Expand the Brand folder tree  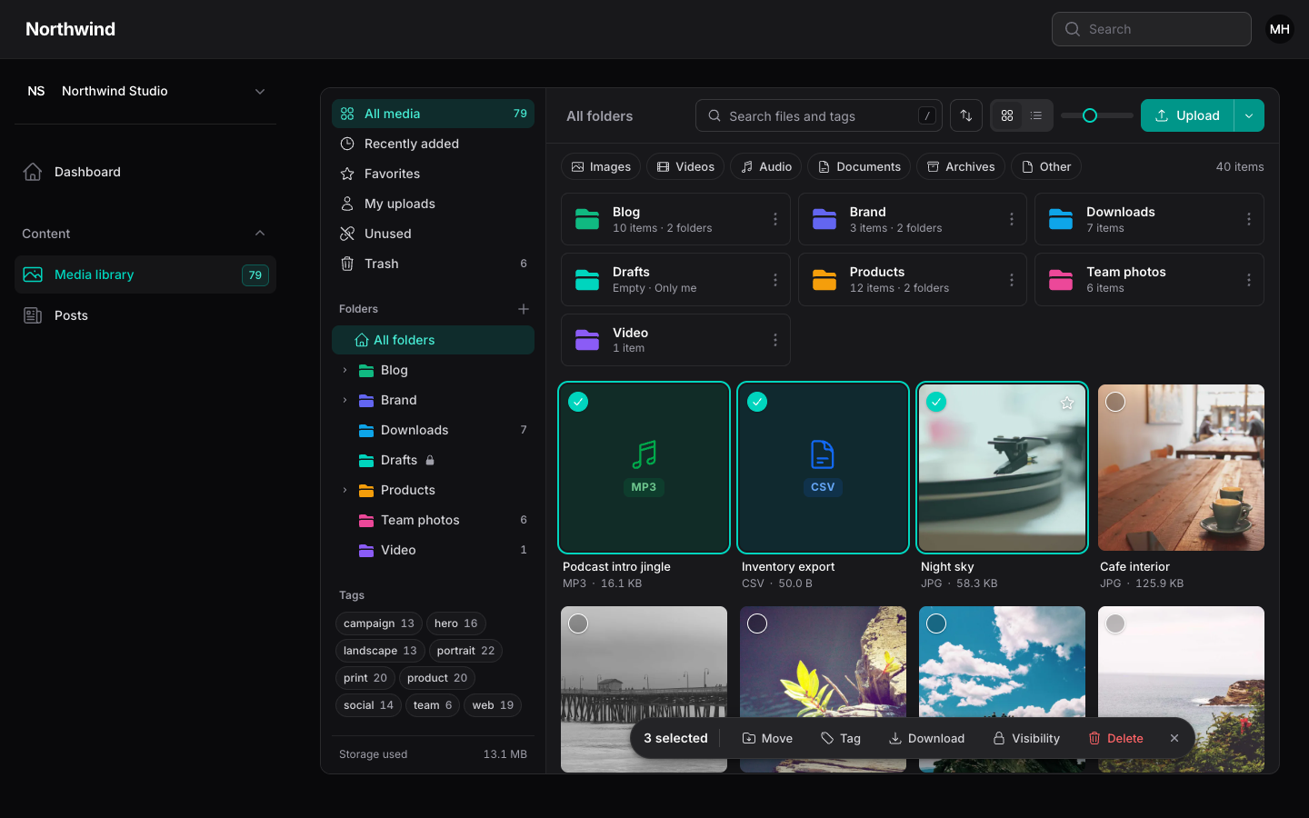pyautogui.click(x=345, y=400)
